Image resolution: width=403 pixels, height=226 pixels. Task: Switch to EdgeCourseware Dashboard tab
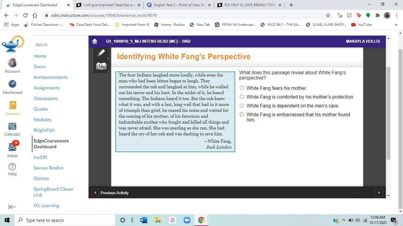[37, 5]
